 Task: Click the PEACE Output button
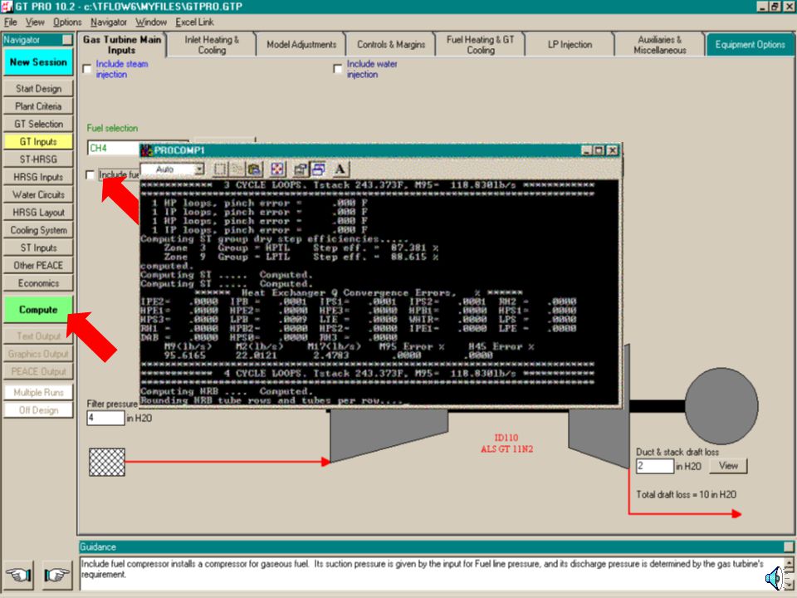pos(38,372)
